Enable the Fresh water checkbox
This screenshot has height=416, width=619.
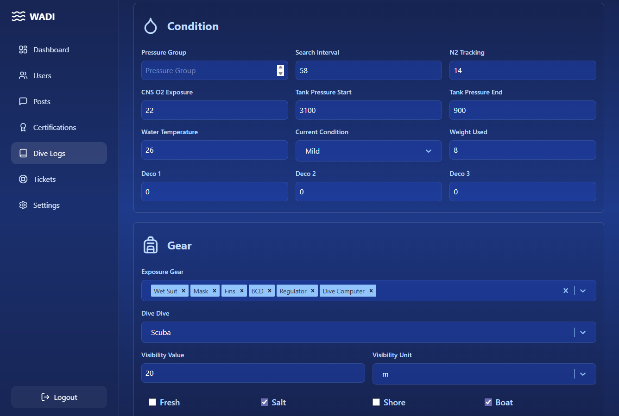coord(152,402)
